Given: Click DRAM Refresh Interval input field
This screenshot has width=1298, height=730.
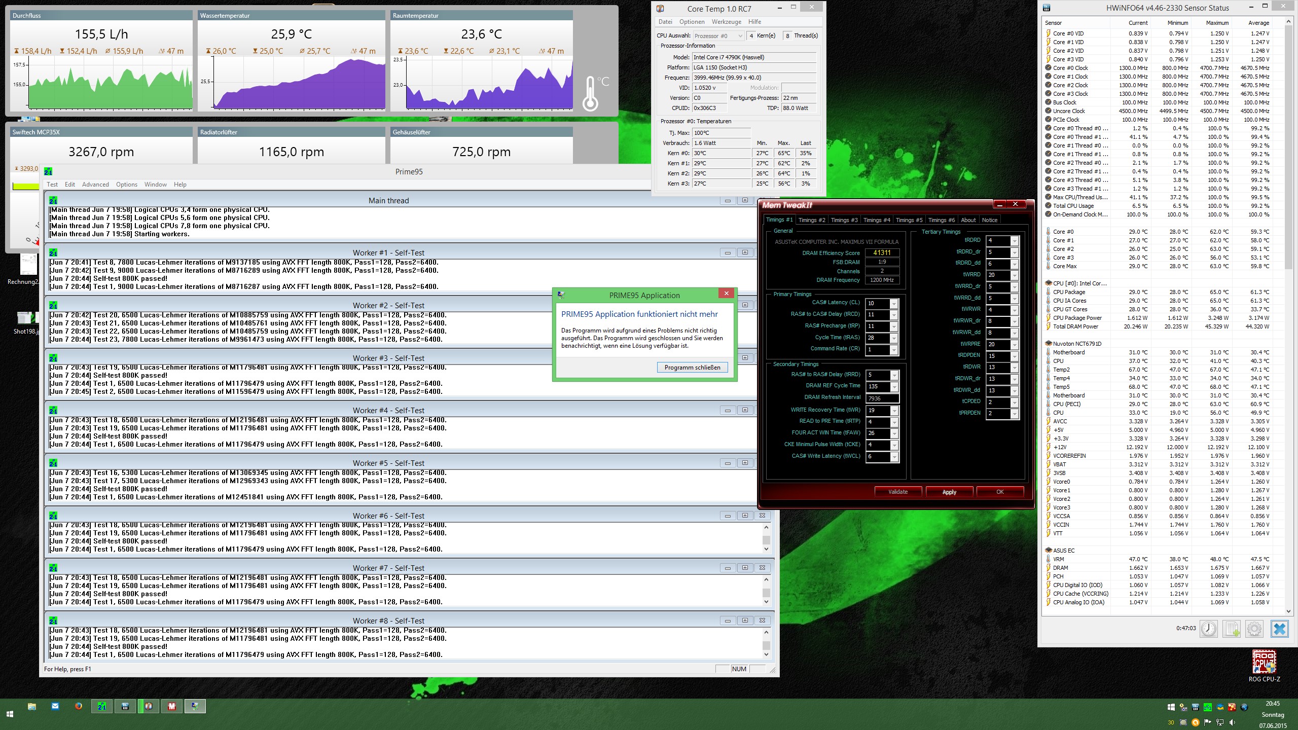Looking at the screenshot, I should (882, 398).
